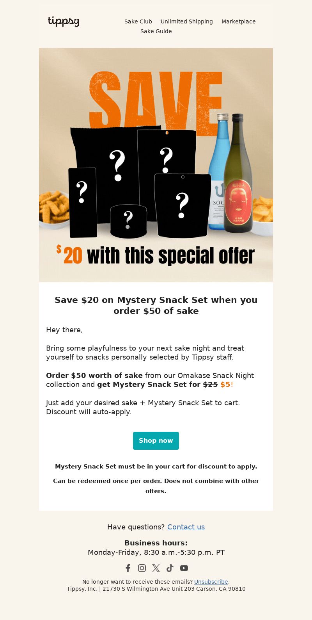Screen dimensions: 312x620
Task: Open the Sake Guide link
Action: coord(156,31)
